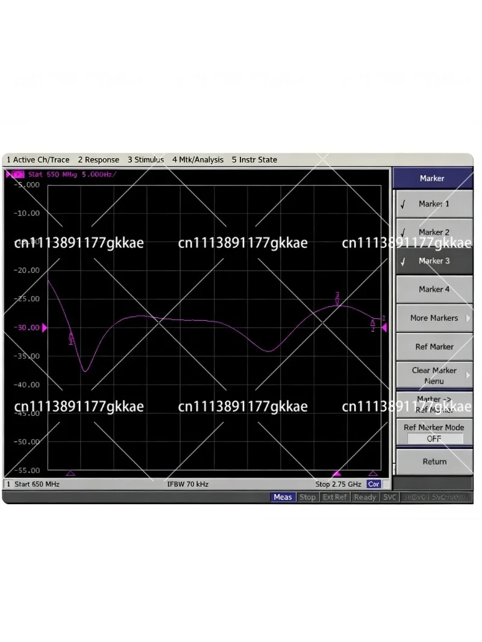Click the Cor correction indicator
The height and width of the screenshot is (642, 482).
[x=374, y=484]
